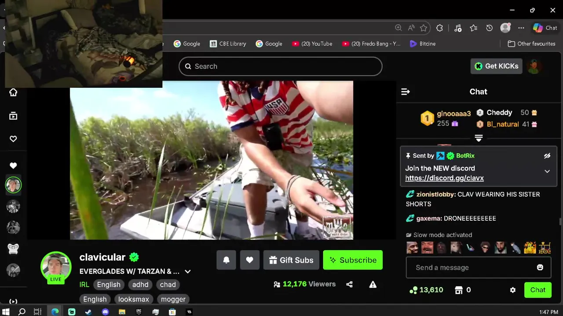Image resolution: width=563 pixels, height=316 pixels.
Task: Open the channel points shop icon
Action: coord(459,290)
